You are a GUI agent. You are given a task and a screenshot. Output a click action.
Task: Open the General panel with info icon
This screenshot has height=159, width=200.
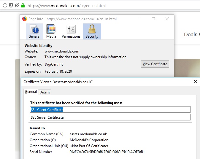pos(34,31)
